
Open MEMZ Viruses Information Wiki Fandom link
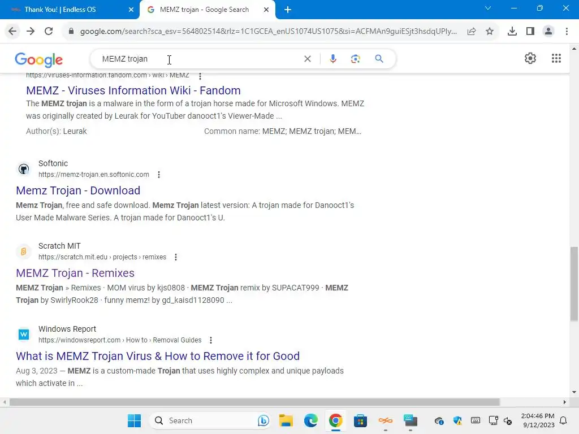(133, 90)
